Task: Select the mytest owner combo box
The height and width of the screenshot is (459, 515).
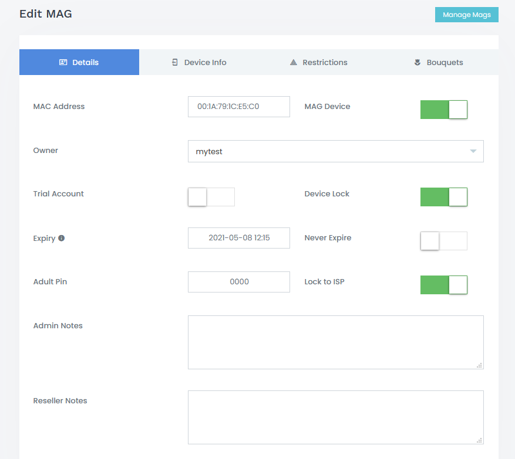Action: [329, 151]
